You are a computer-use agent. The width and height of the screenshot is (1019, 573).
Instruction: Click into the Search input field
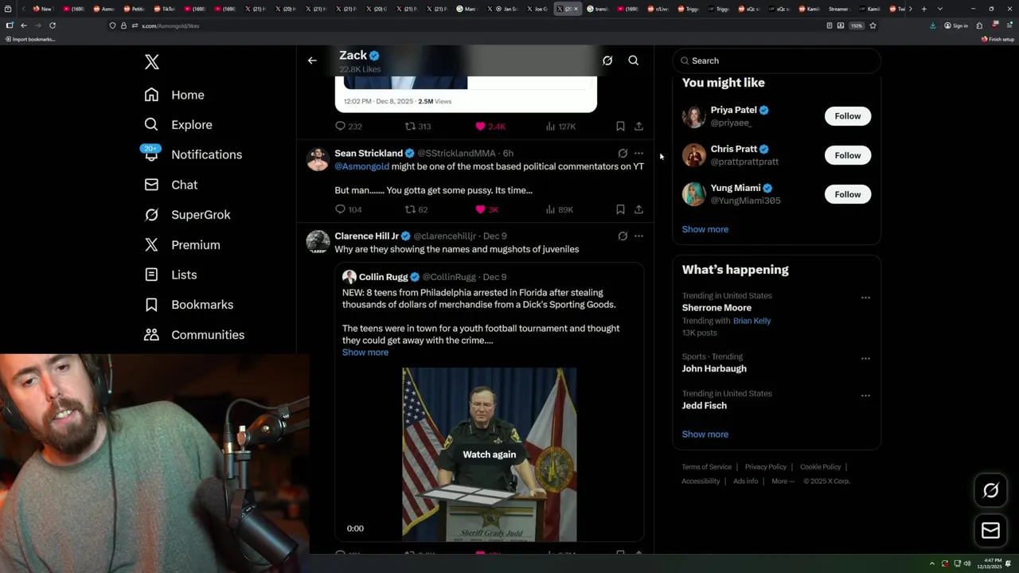coord(777,60)
